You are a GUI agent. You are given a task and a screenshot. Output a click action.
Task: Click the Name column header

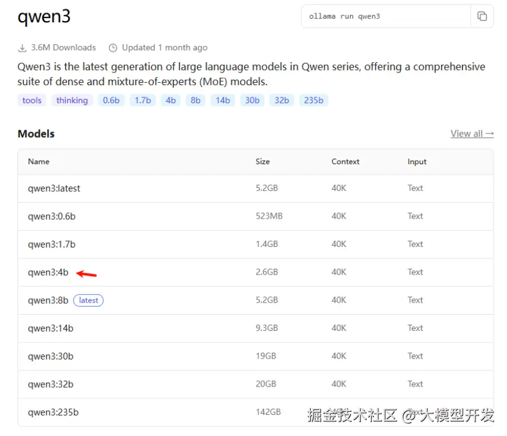[x=39, y=161]
